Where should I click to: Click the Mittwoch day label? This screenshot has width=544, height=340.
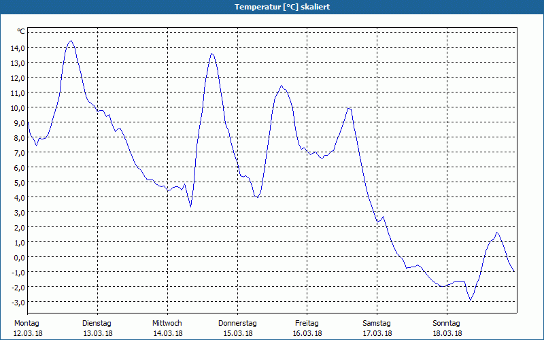(167, 324)
